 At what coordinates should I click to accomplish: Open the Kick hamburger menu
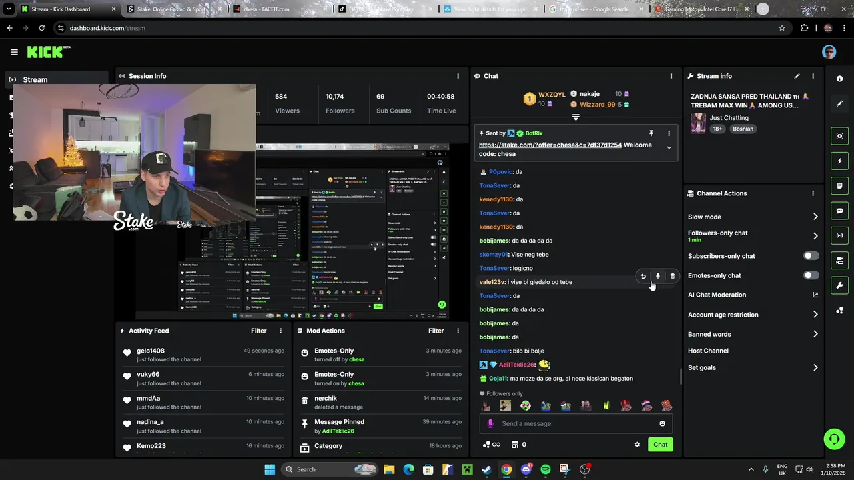pyautogui.click(x=14, y=52)
